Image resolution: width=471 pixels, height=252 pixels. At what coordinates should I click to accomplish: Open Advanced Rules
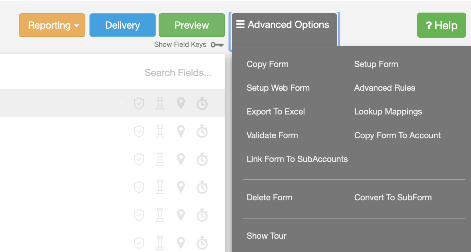[x=385, y=88]
